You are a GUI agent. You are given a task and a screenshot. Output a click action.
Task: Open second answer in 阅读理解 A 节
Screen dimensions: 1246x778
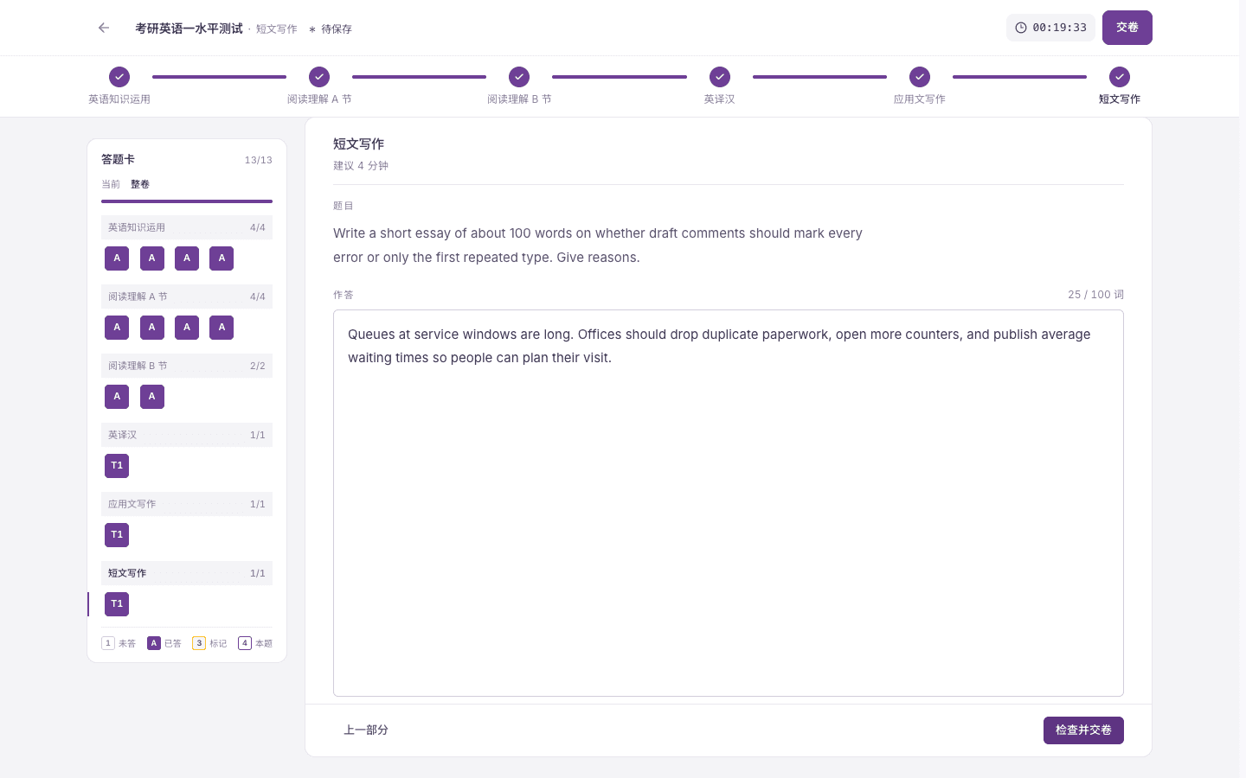pos(151,328)
